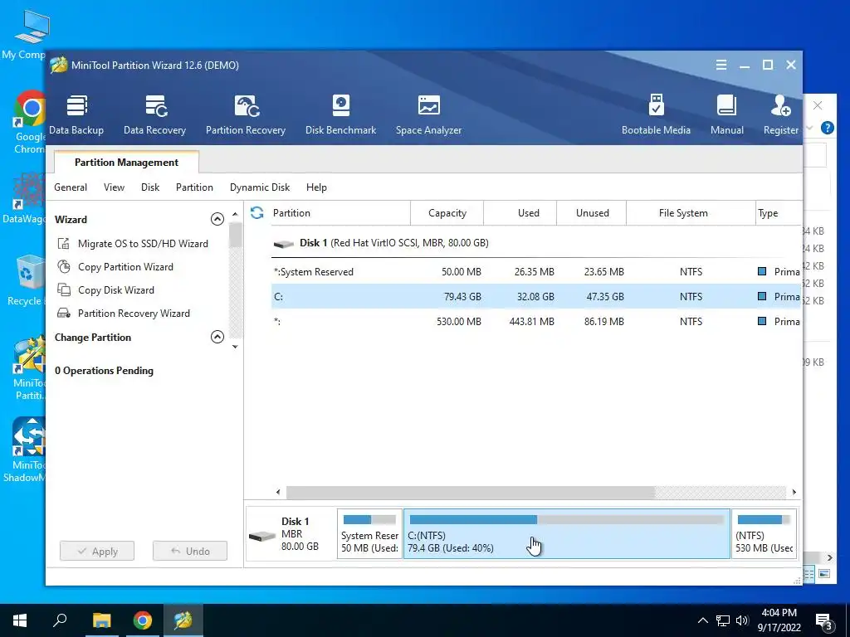Click MiniTool Partition Wizard taskbar icon

(x=183, y=620)
